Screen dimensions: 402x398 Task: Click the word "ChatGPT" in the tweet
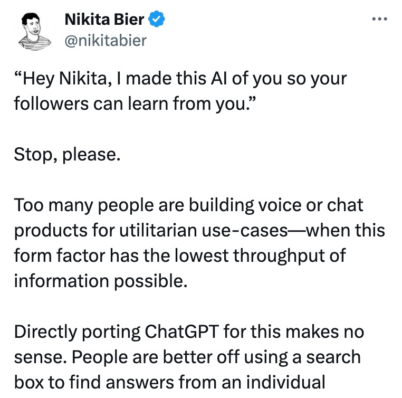coord(182,331)
